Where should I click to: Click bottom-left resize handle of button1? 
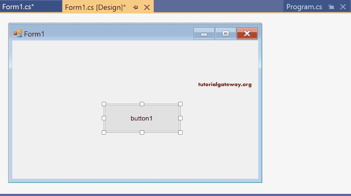(x=104, y=132)
